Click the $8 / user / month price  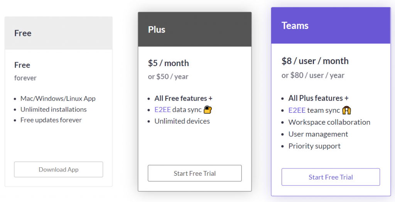[x=315, y=61]
